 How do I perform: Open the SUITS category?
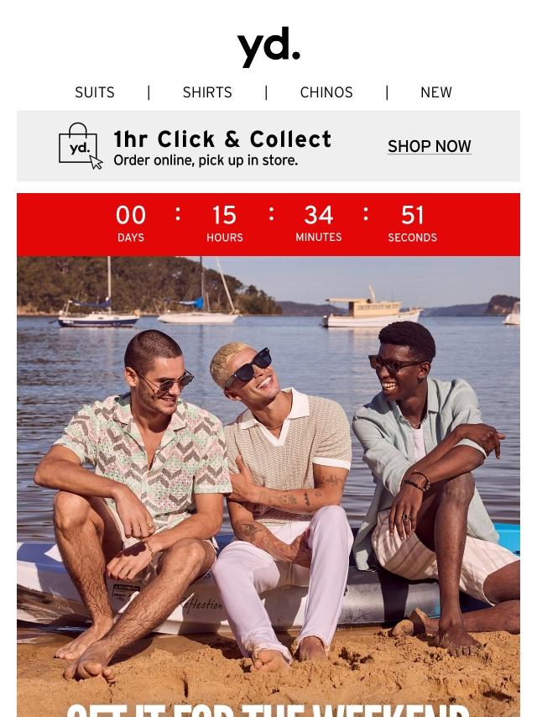[95, 92]
